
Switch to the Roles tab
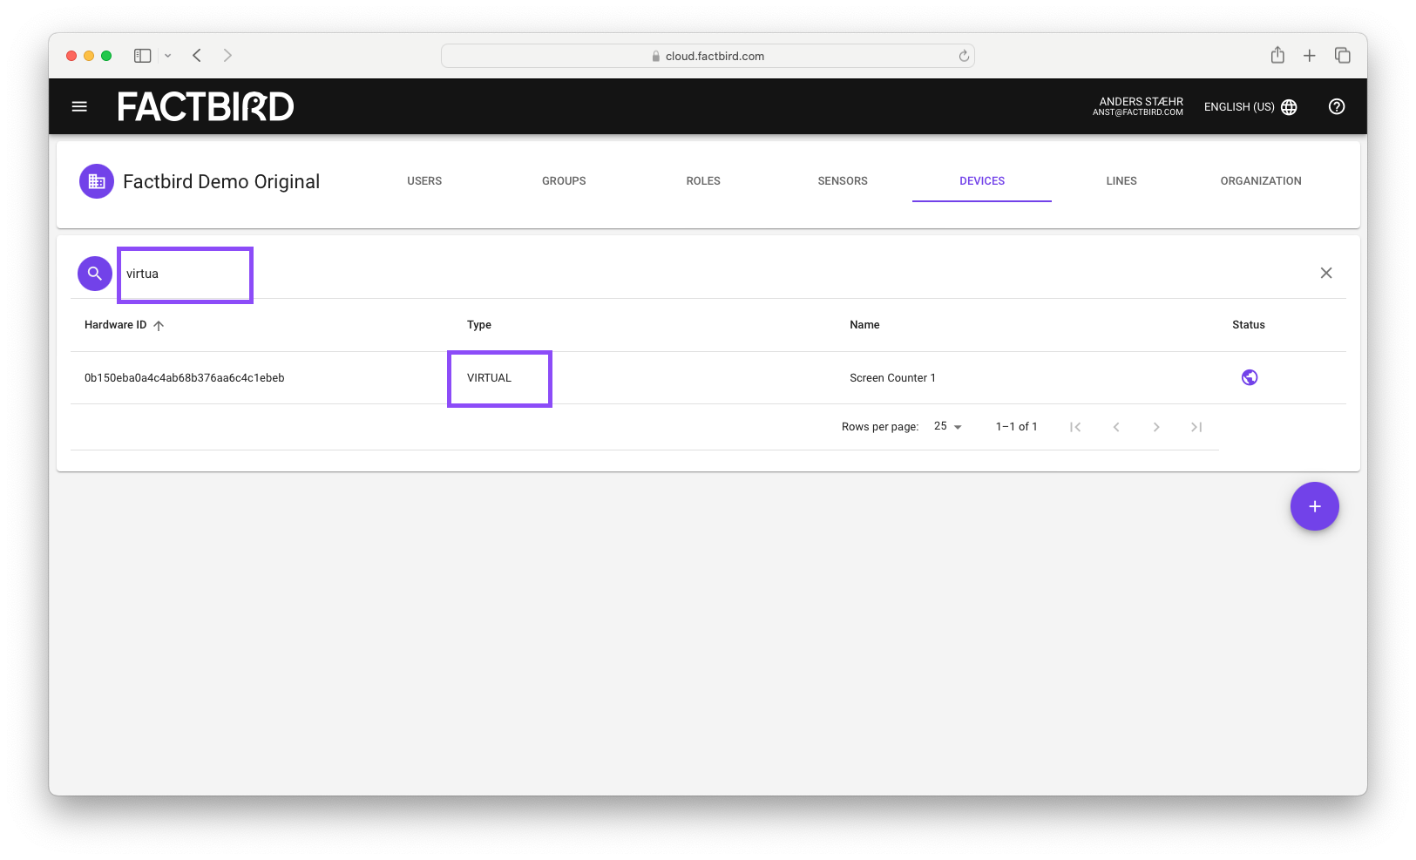pos(703,181)
